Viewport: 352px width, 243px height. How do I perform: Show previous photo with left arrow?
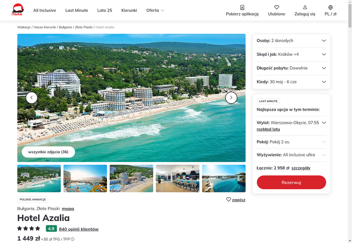[x=32, y=98]
